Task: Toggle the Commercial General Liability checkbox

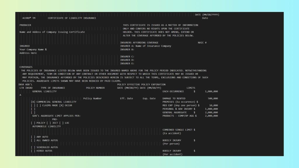Action: (x=33, y=102)
